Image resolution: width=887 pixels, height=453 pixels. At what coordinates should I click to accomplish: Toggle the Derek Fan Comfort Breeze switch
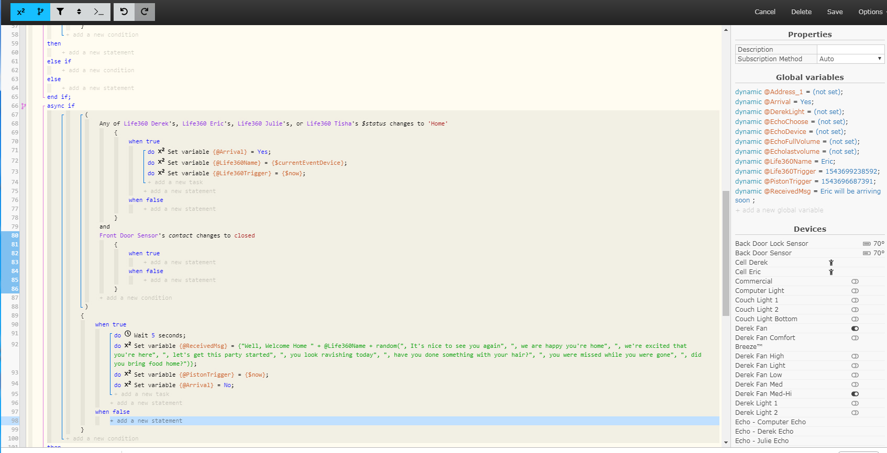pyautogui.click(x=855, y=338)
